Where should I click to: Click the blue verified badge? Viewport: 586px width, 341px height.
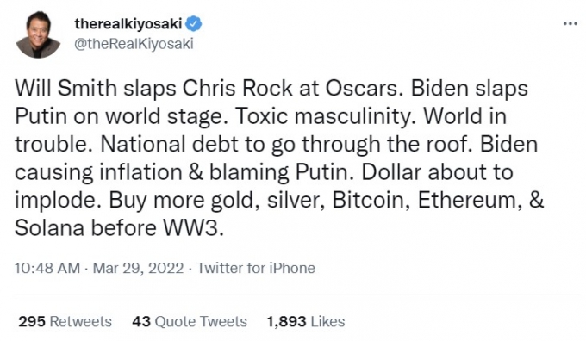(194, 24)
